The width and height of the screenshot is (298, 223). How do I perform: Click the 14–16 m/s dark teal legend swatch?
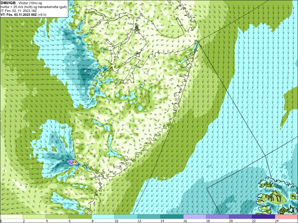172,217
